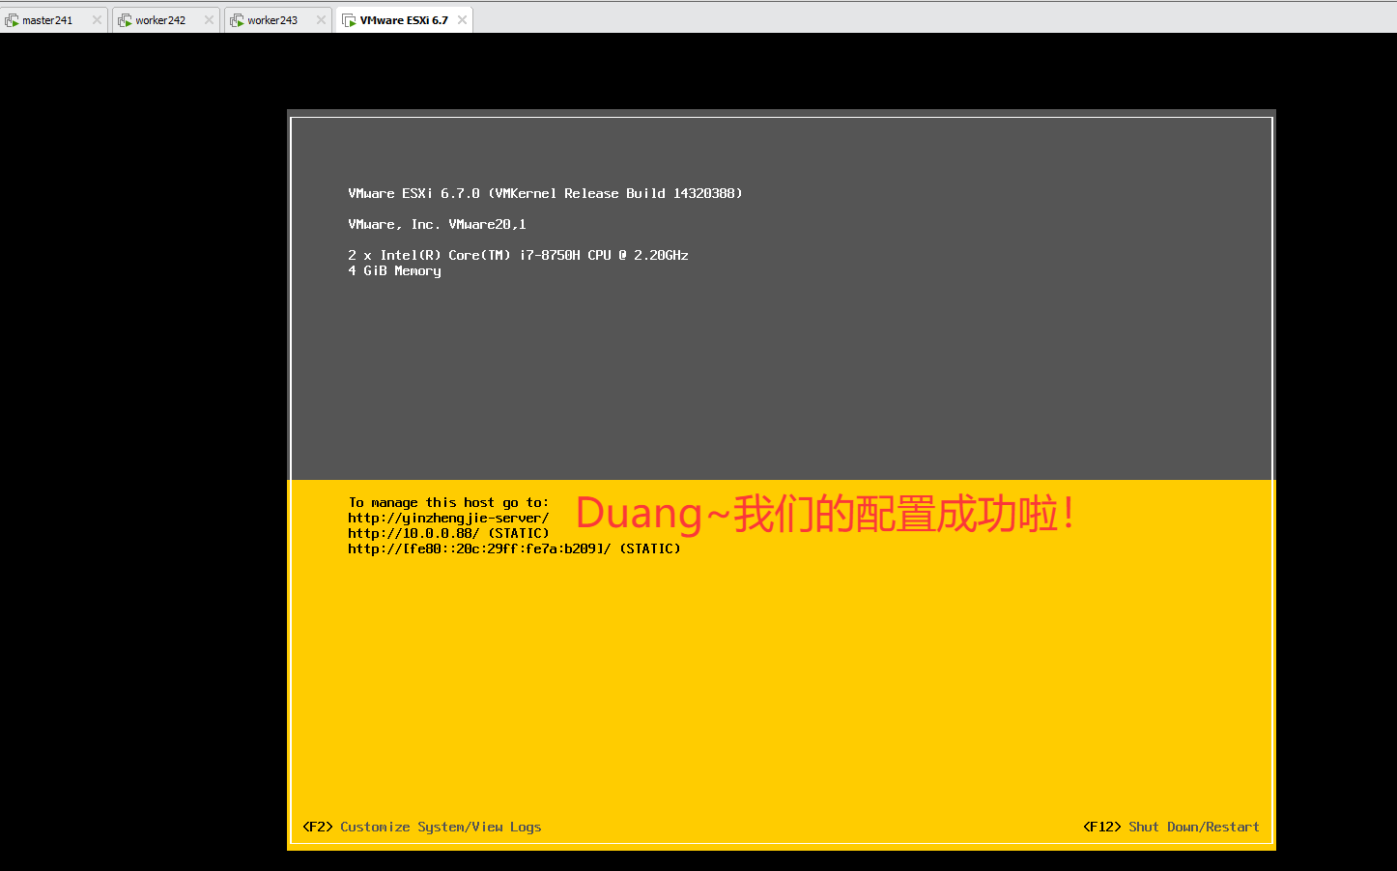
Task: Click F12 Shut Down/Restart
Action: (x=1171, y=828)
